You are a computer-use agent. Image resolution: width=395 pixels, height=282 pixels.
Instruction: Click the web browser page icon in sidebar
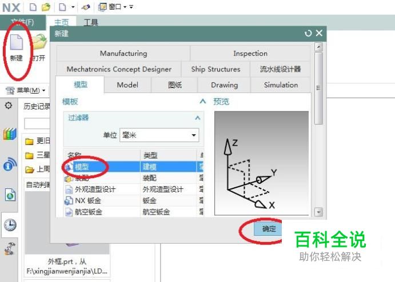point(10,195)
